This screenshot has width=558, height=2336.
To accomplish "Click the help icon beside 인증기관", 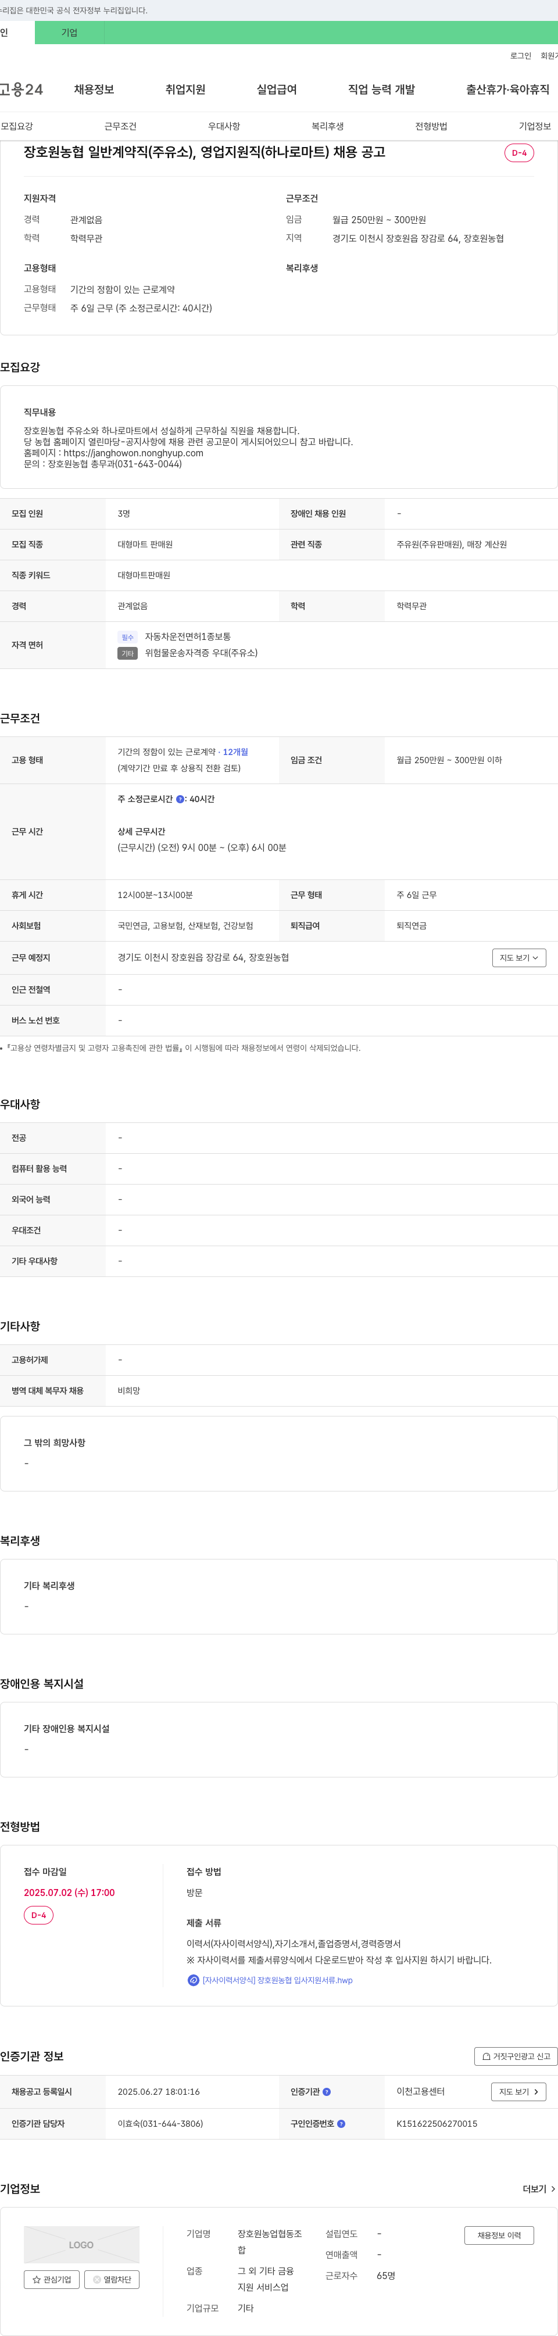I will click(327, 2092).
